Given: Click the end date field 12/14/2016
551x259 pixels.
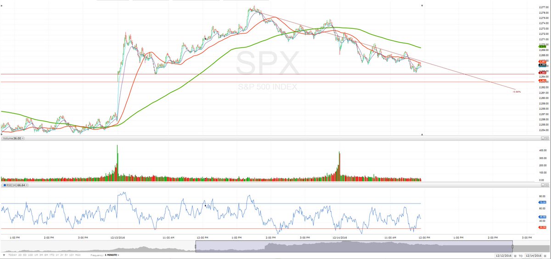Looking at the screenshot, I should pos(534,255).
